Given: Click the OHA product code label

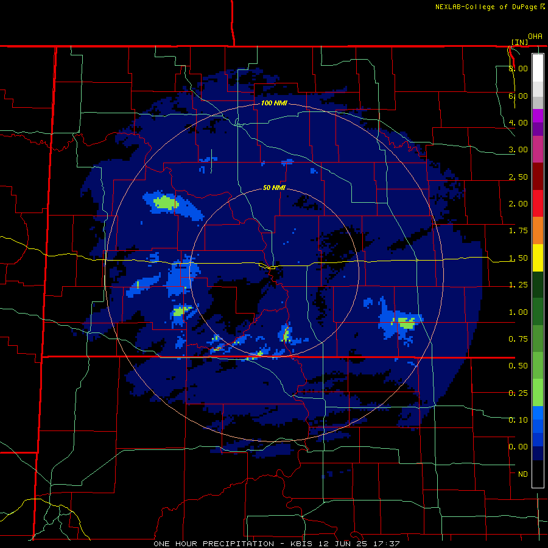Looking at the screenshot, I should (x=535, y=37).
